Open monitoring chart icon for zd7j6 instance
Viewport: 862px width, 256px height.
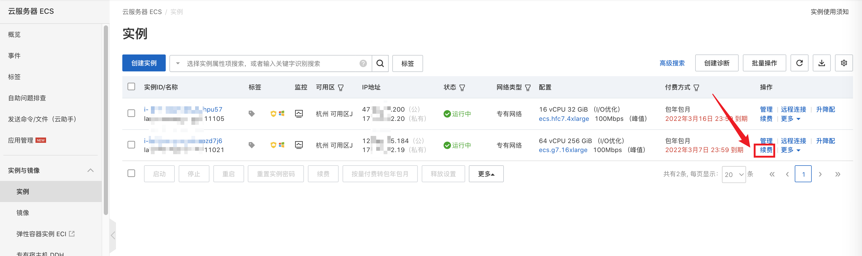pyautogui.click(x=299, y=145)
